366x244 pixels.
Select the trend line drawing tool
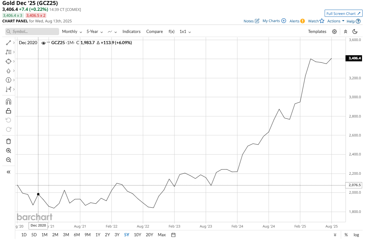pos(8,43)
